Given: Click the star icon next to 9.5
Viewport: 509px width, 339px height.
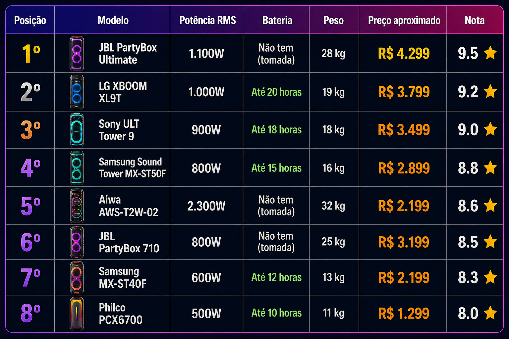Looking at the screenshot, I should pos(490,53).
